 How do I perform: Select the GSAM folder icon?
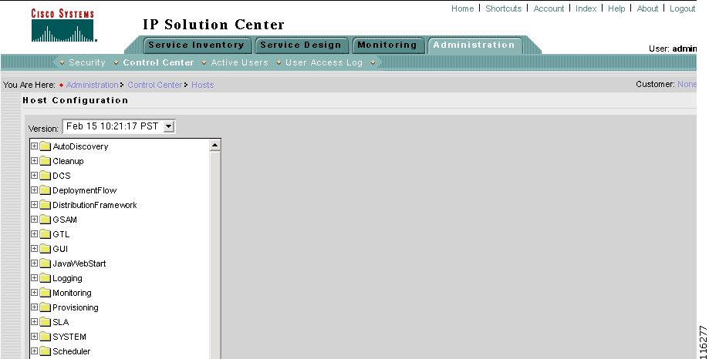click(45, 220)
